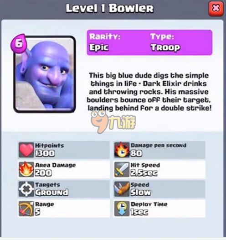Tap the Deploy Time clock-arrow icon
Image resolution: width=226 pixels, height=240 pixels.
click(122, 209)
